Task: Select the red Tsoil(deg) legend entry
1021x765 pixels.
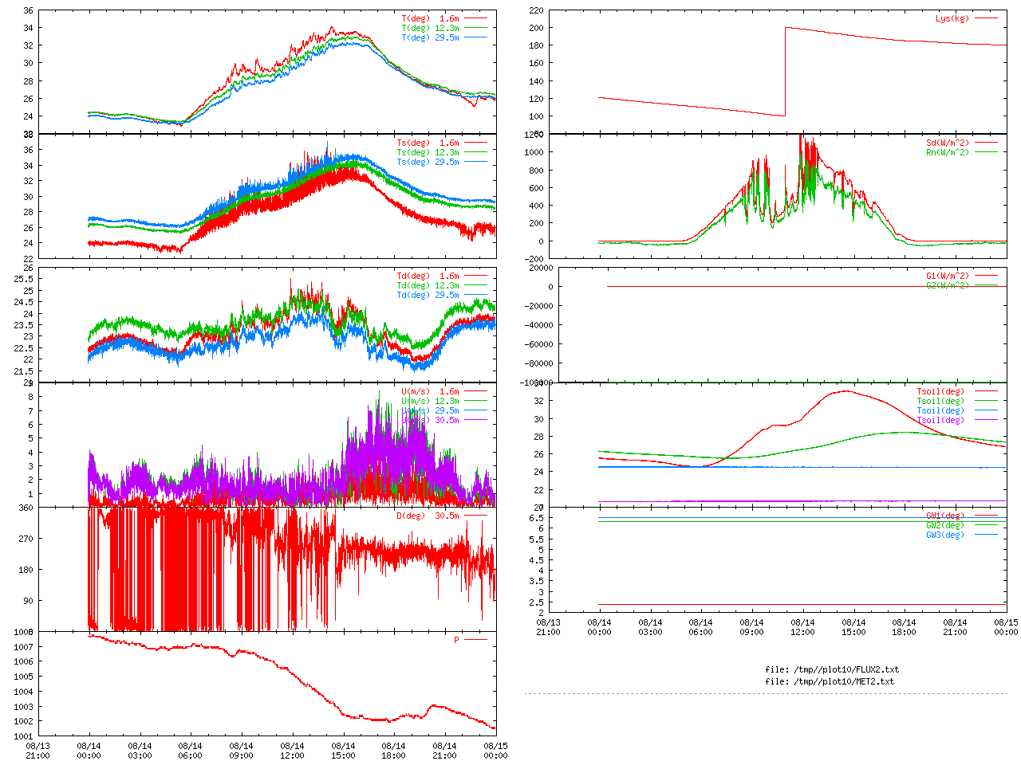Action: [x=940, y=391]
